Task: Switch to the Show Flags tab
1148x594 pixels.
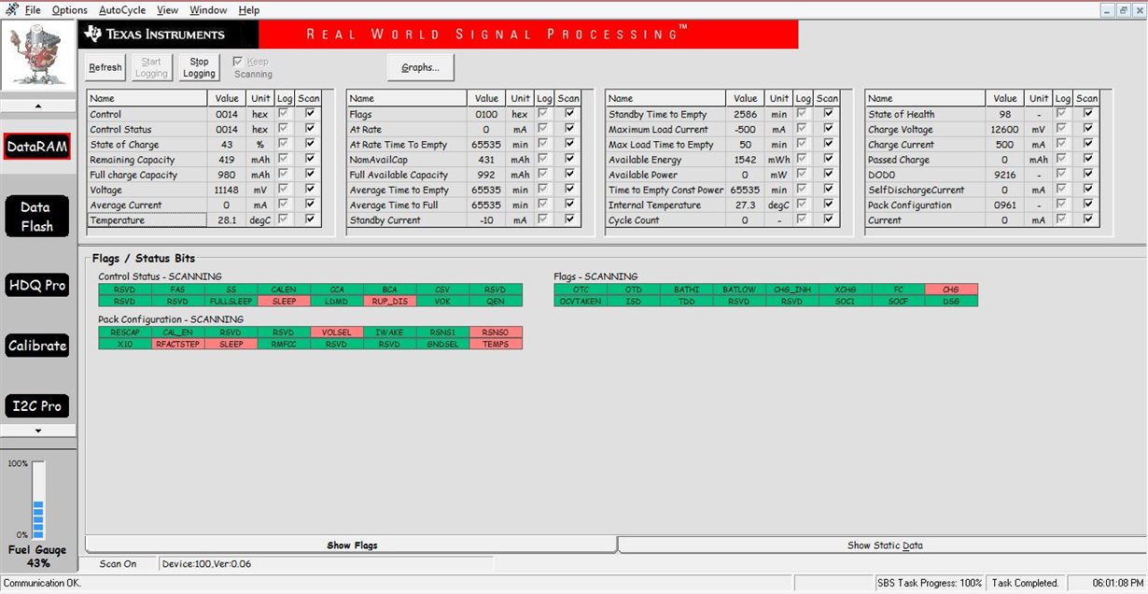Action: coord(352,545)
